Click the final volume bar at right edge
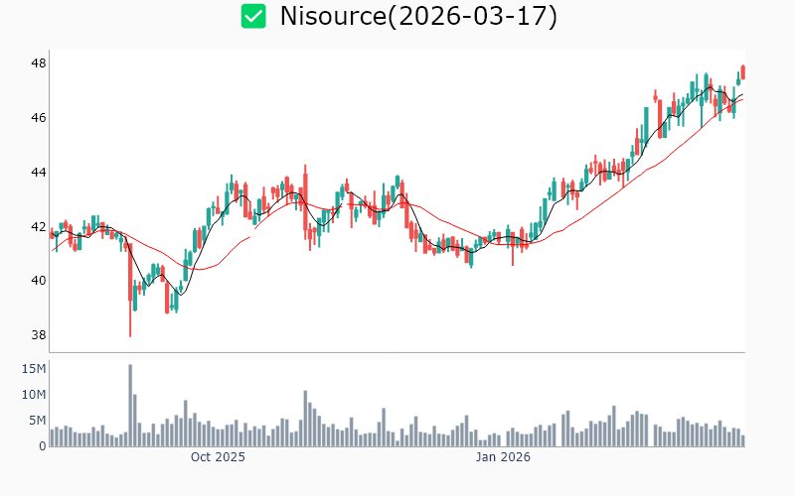 [x=742, y=440]
